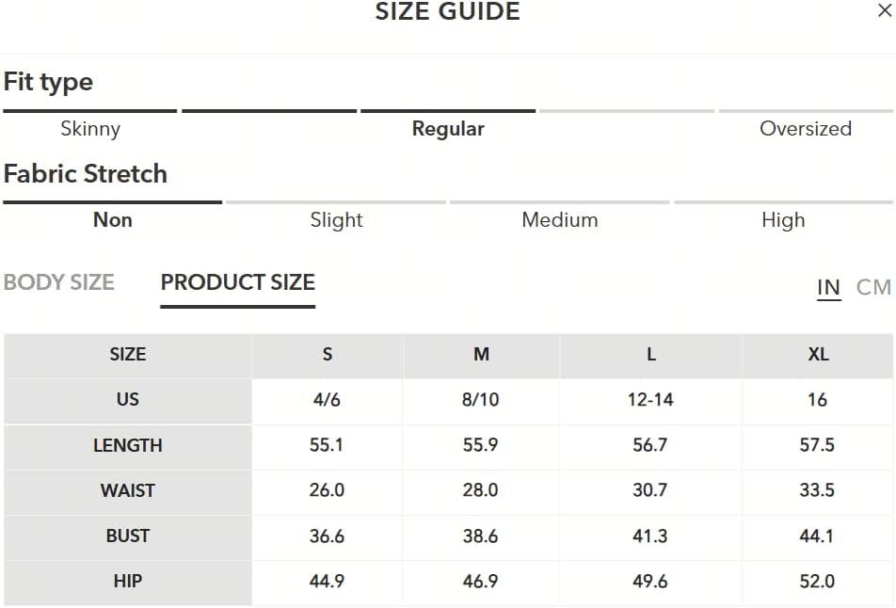The width and height of the screenshot is (896, 608).
Task: Select the XL size column header
Action: click(818, 354)
